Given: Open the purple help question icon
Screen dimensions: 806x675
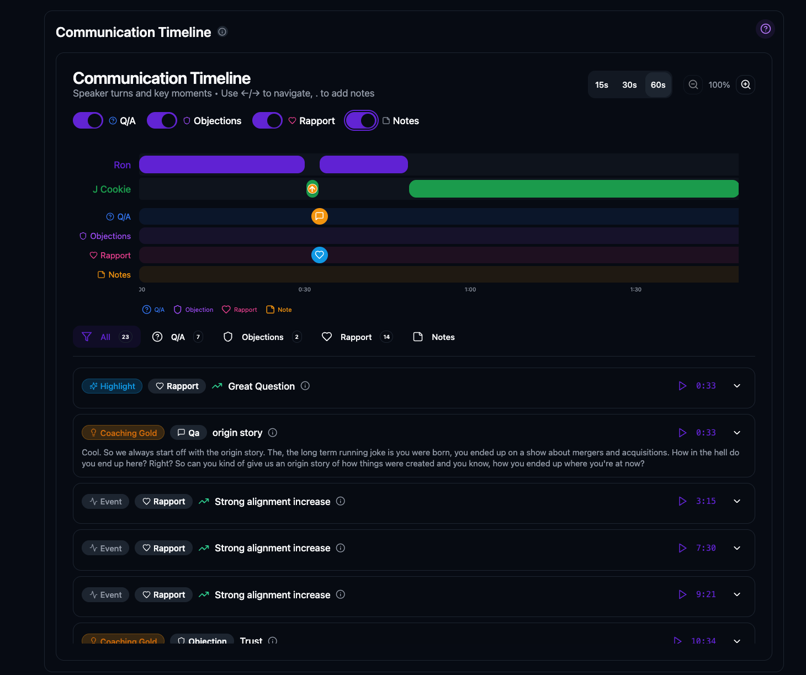Looking at the screenshot, I should pos(765,29).
